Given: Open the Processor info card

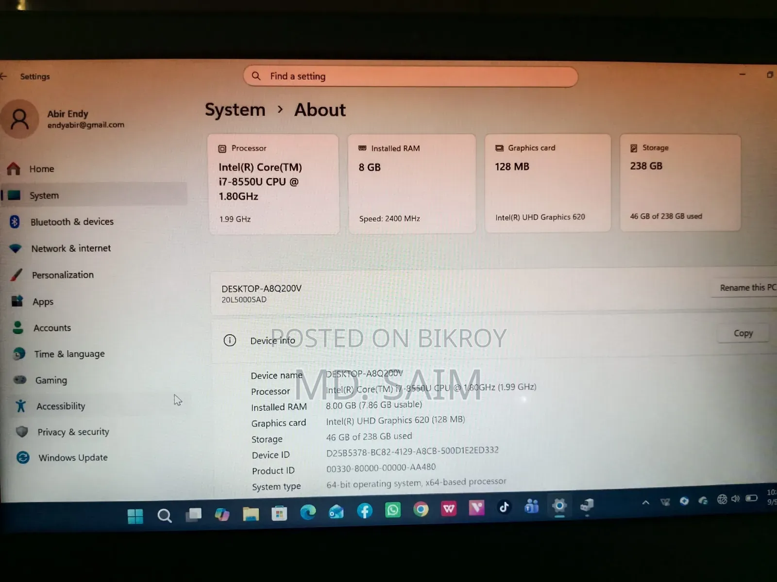Looking at the screenshot, I should pyautogui.click(x=273, y=184).
